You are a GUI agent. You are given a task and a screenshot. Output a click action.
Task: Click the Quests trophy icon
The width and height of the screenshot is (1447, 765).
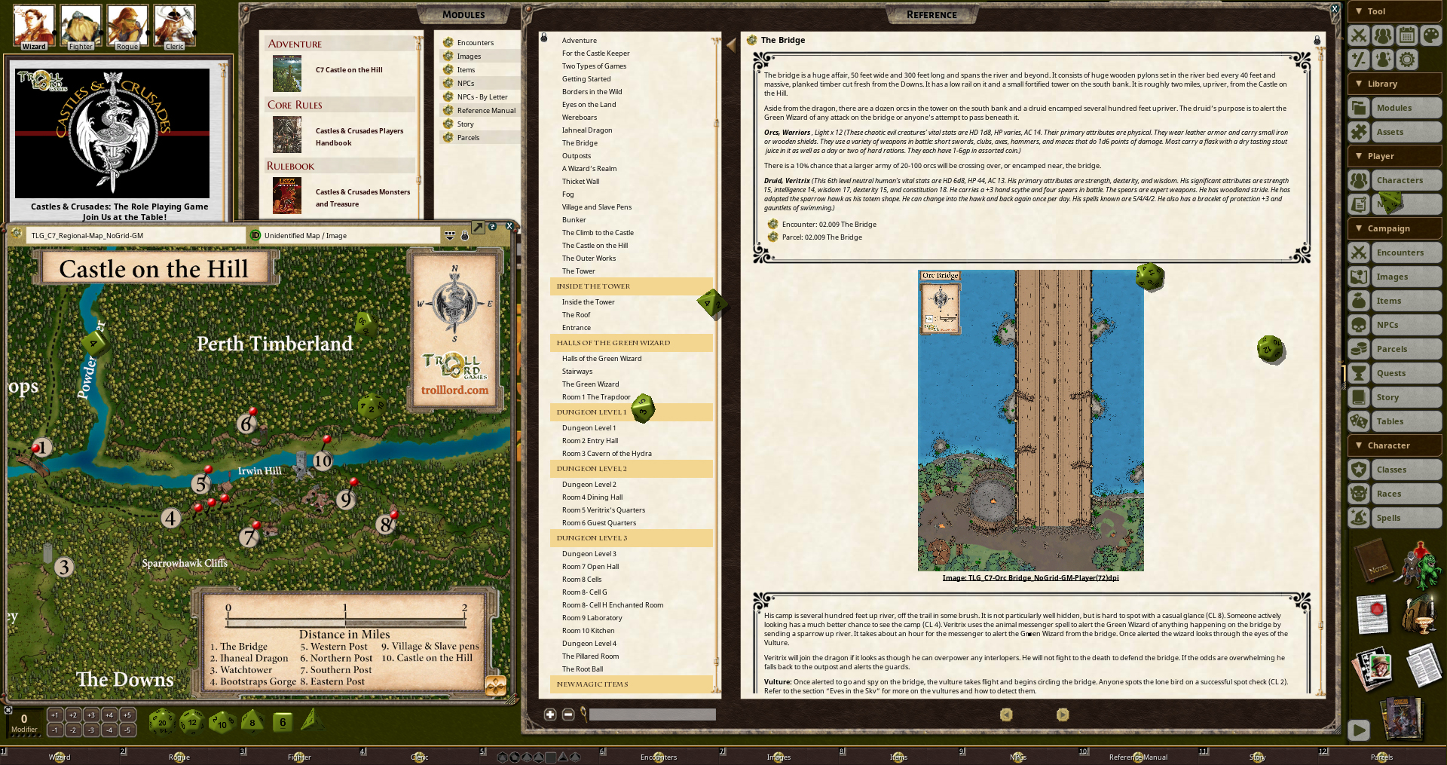tap(1359, 373)
